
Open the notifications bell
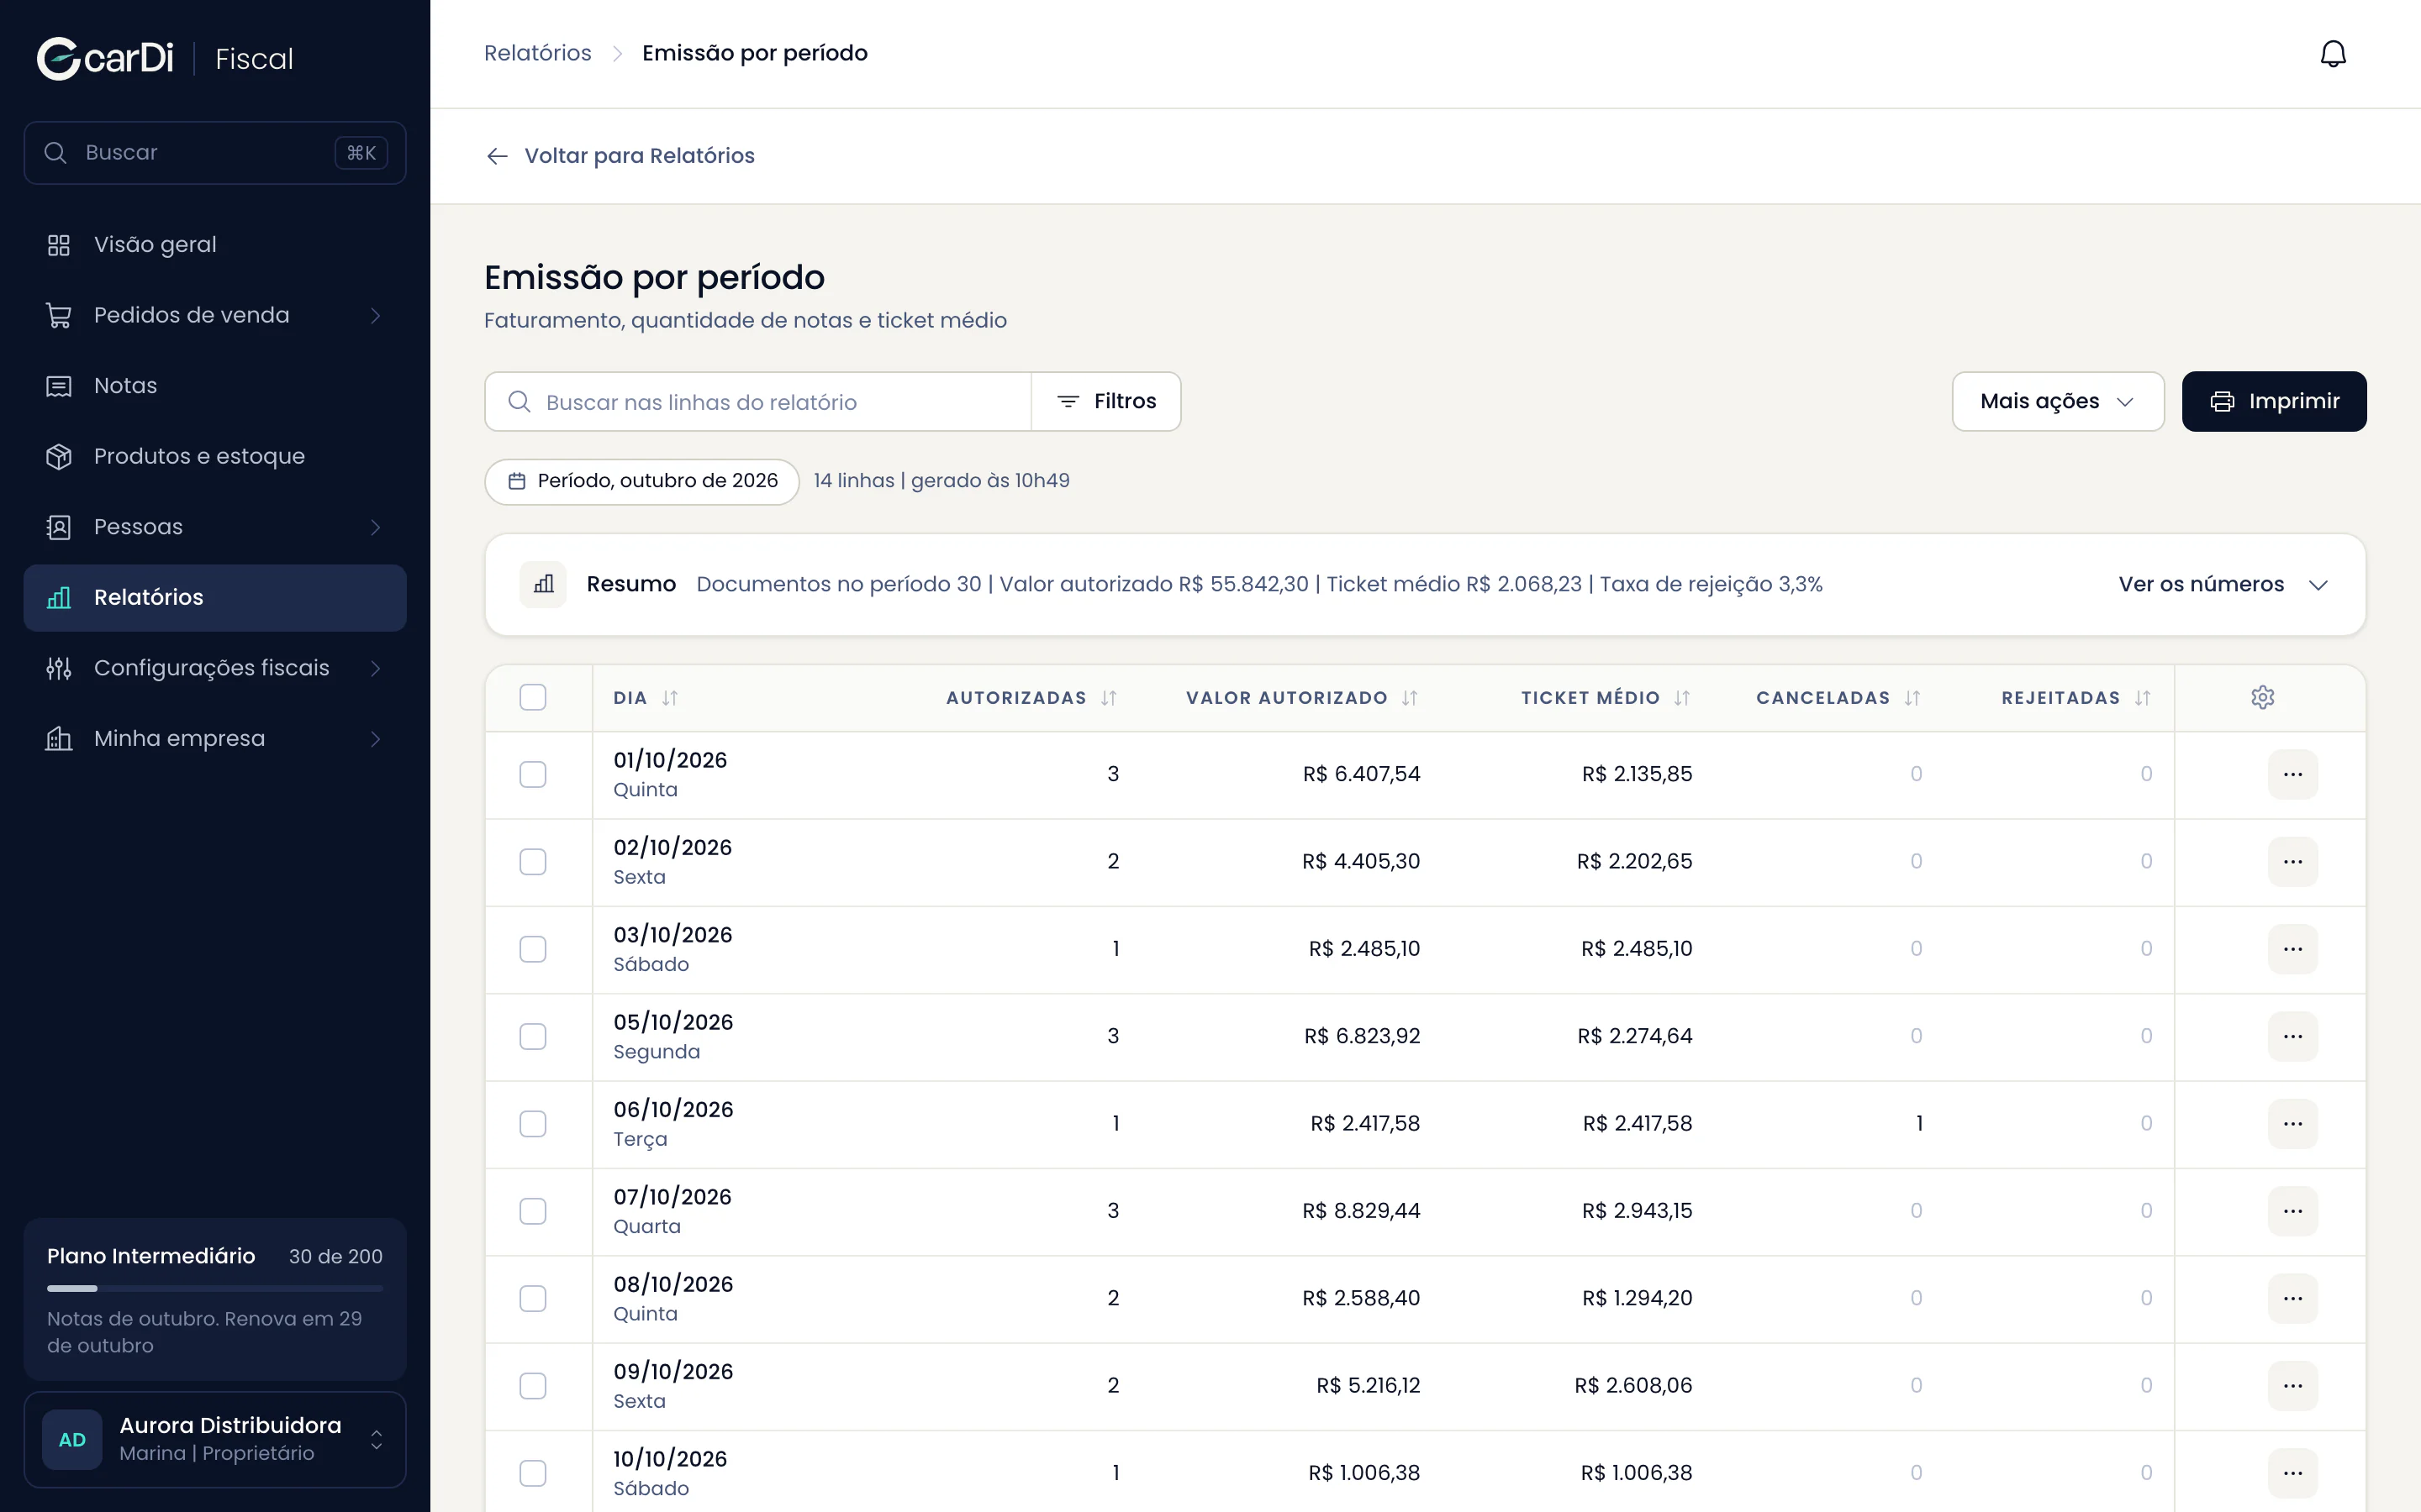pyautogui.click(x=2333, y=54)
